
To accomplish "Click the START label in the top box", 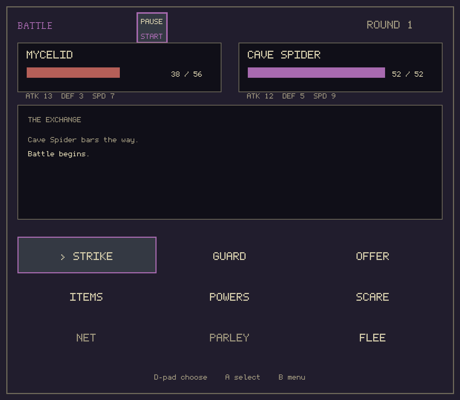I will click(x=152, y=36).
